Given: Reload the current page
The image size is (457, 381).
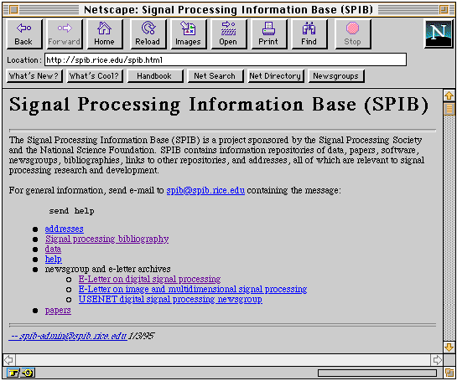Looking at the screenshot, I should (148, 34).
